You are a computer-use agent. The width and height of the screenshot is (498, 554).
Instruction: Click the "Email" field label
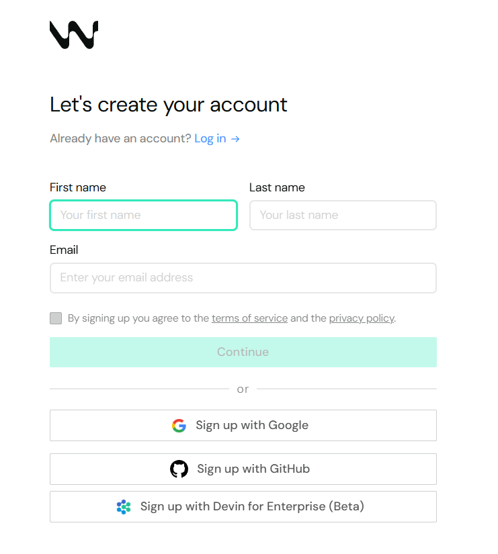[64, 250]
